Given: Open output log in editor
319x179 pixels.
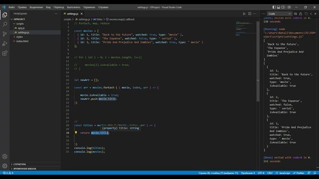Looking at the screenshot, I should click(306, 14).
